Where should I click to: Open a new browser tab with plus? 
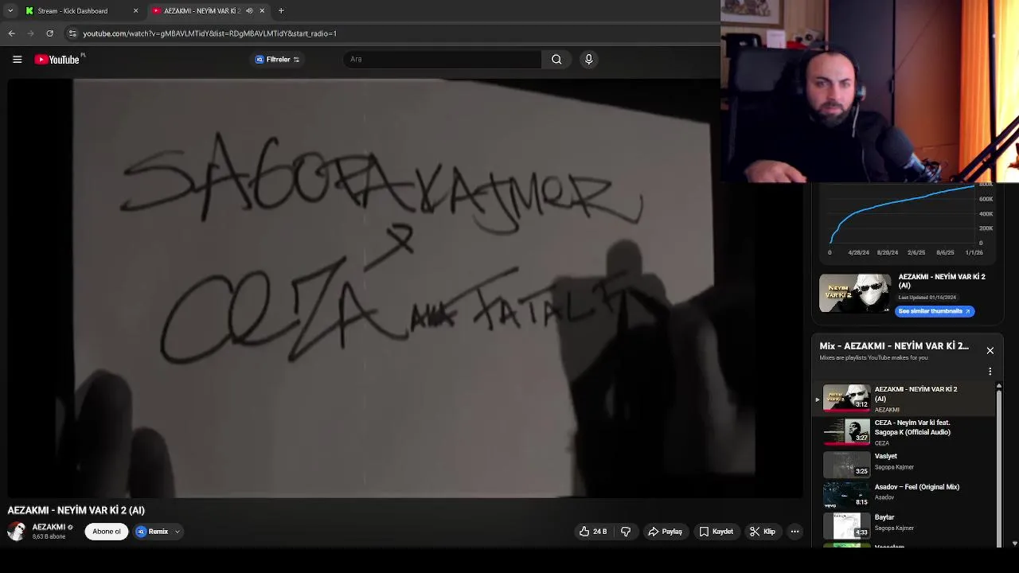click(x=281, y=11)
